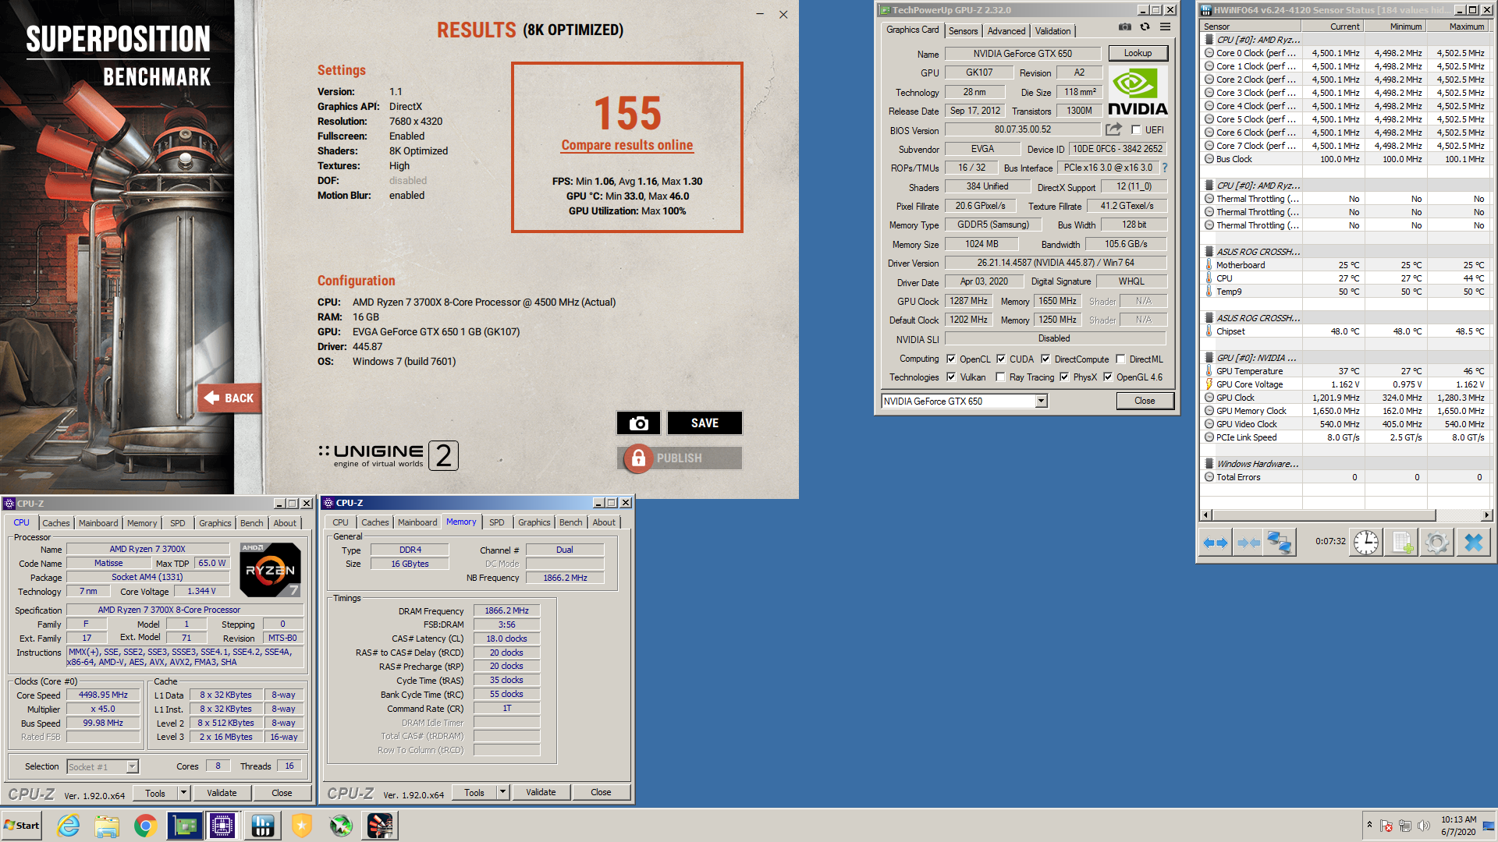Open Caches tab in left CPU-Z
The width and height of the screenshot is (1498, 842).
pos(56,523)
